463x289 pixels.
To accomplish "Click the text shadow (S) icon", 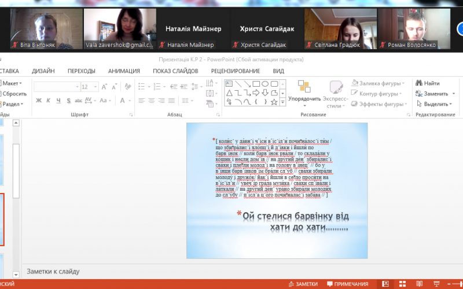I will [x=68, y=101].
